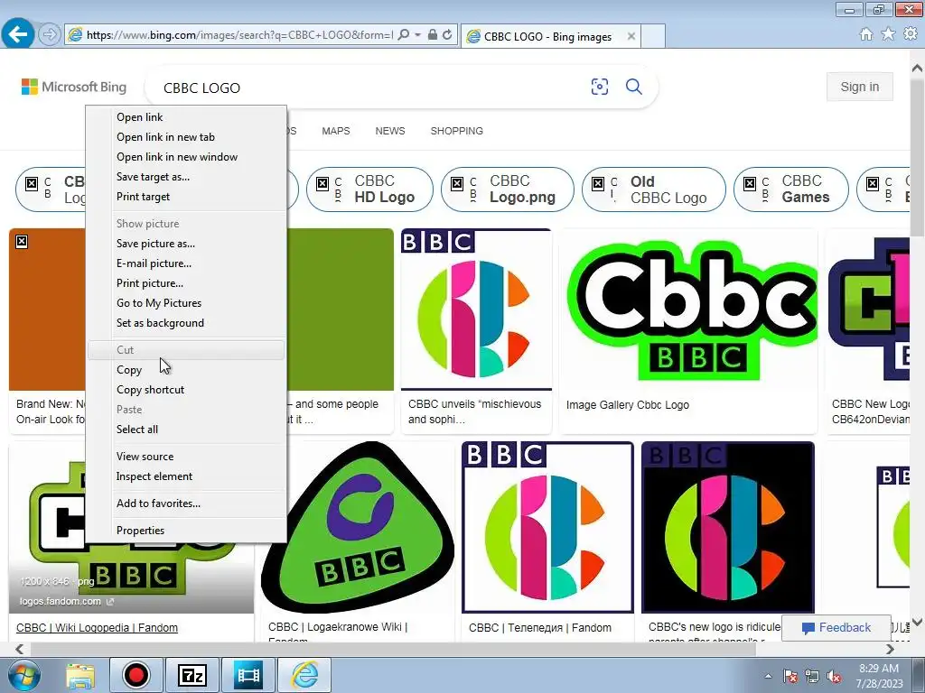Click the visual search camera icon
Image resolution: width=925 pixels, height=693 pixels.
click(600, 87)
